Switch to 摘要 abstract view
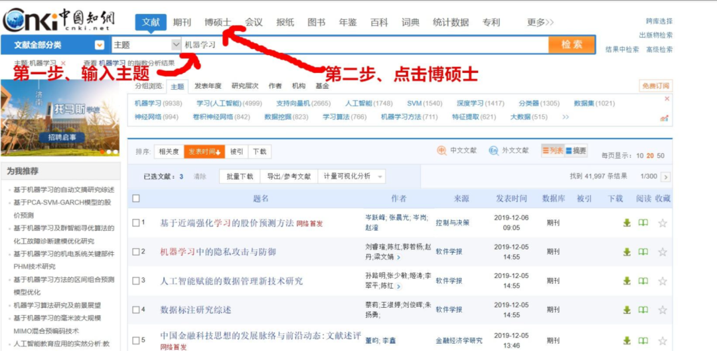717x351 pixels. pos(576,151)
